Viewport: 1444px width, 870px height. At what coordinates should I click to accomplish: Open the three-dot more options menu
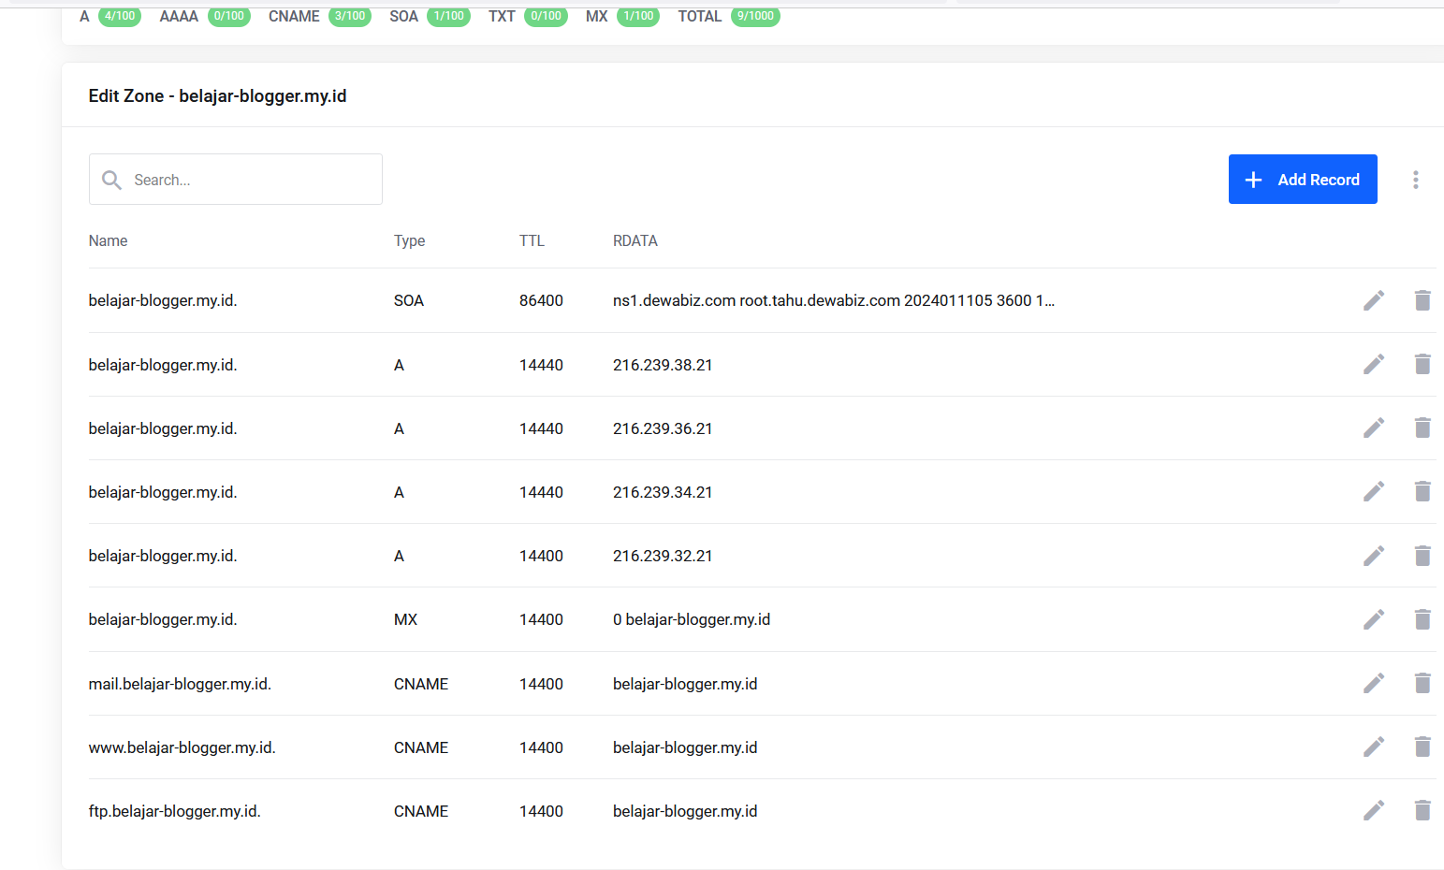click(1415, 180)
